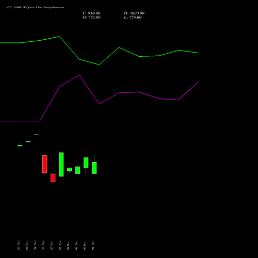
Task: Click the 03 Dec date label
Action: tap(85, 245)
